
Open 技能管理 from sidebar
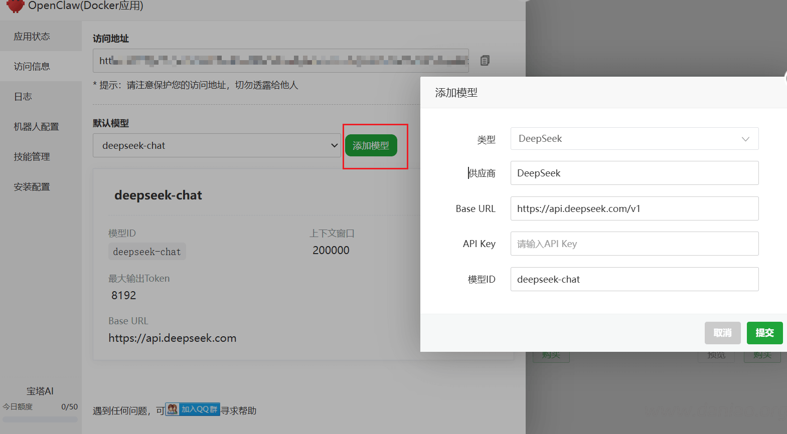[x=32, y=157]
